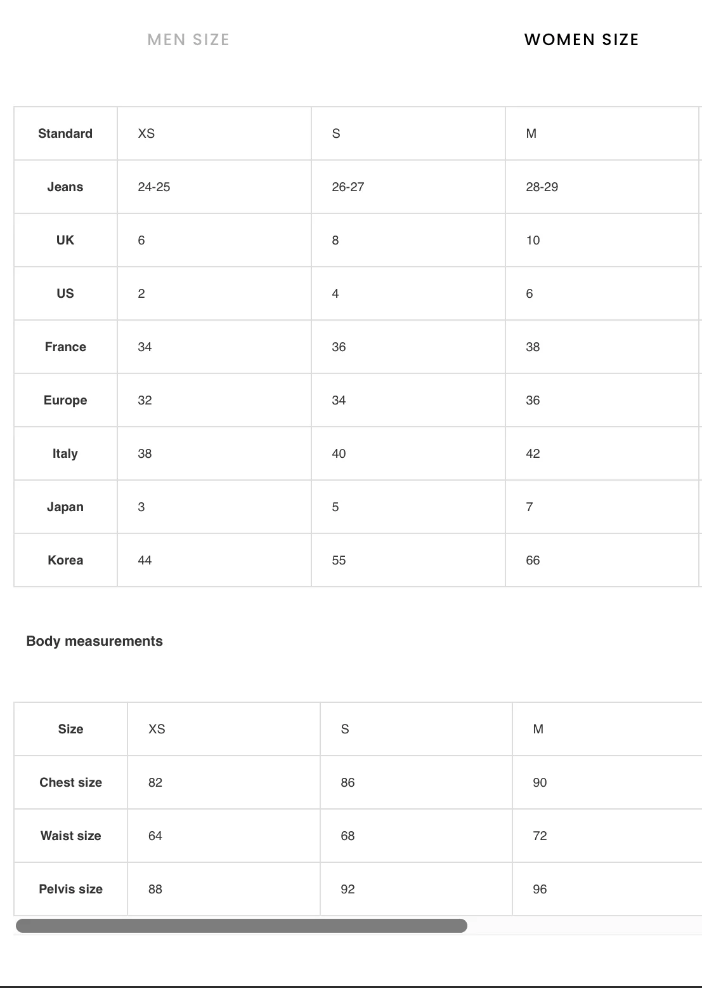Screen dimensions: 702x988
Task: Click the Jeans 28-29 cell
Action: 542,187
